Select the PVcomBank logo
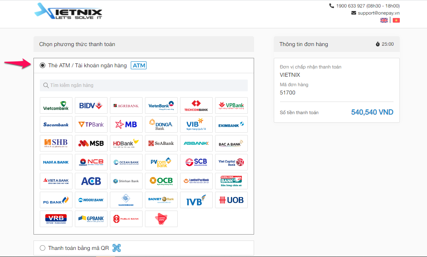 pos(161,163)
